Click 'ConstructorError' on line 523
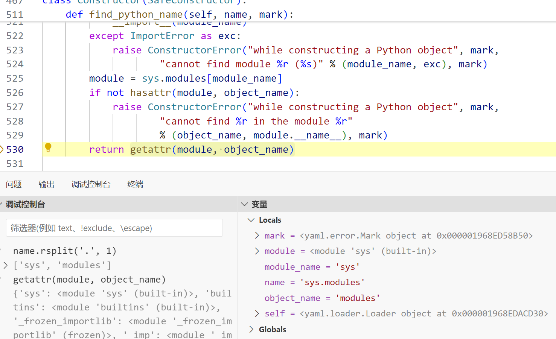 [x=194, y=50]
